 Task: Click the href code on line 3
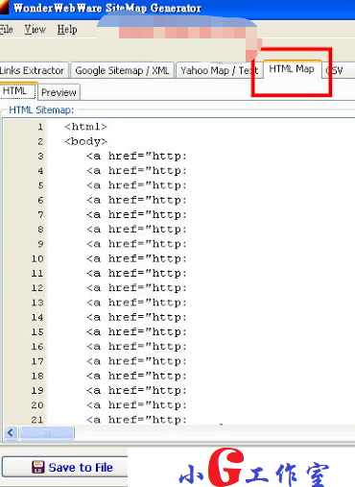pos(136,157)
